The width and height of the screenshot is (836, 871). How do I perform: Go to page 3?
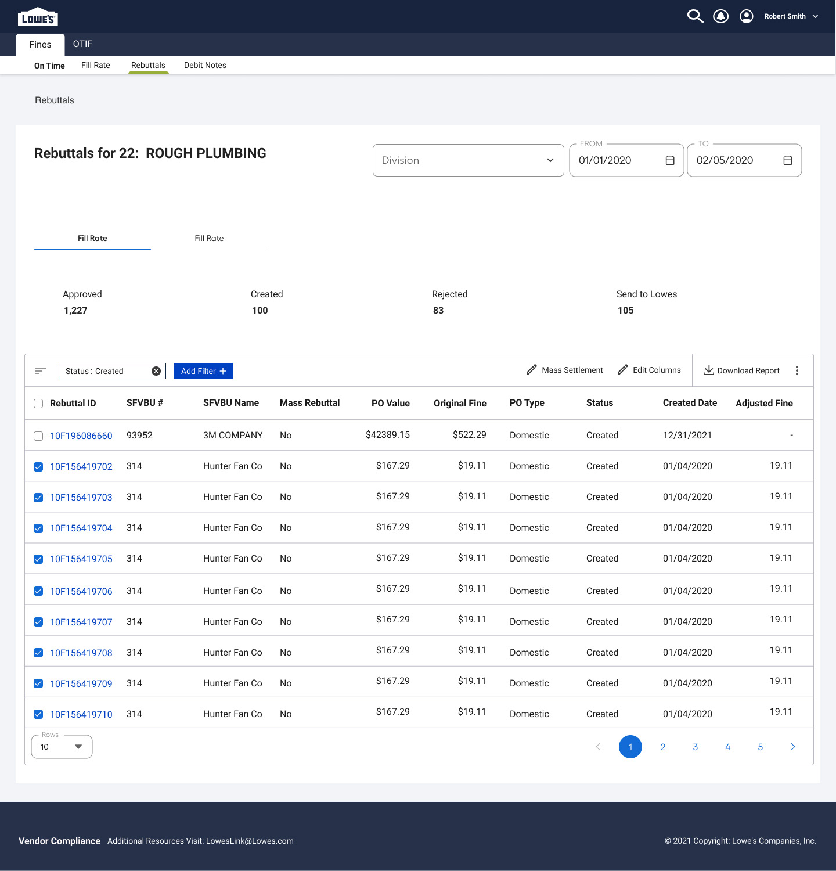pos(696,747)
